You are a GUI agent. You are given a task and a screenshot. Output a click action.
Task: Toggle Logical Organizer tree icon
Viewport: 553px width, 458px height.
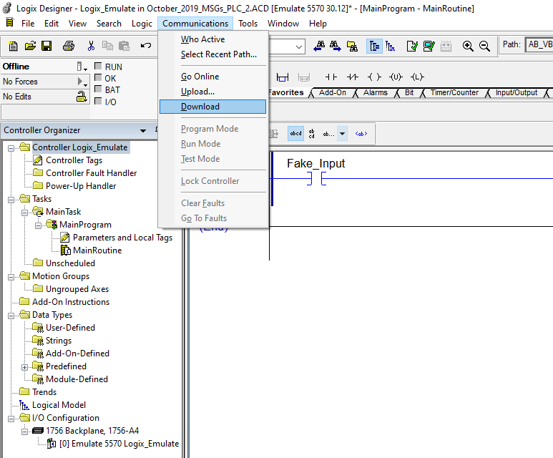pyautogui.click(x=391, y=47)
